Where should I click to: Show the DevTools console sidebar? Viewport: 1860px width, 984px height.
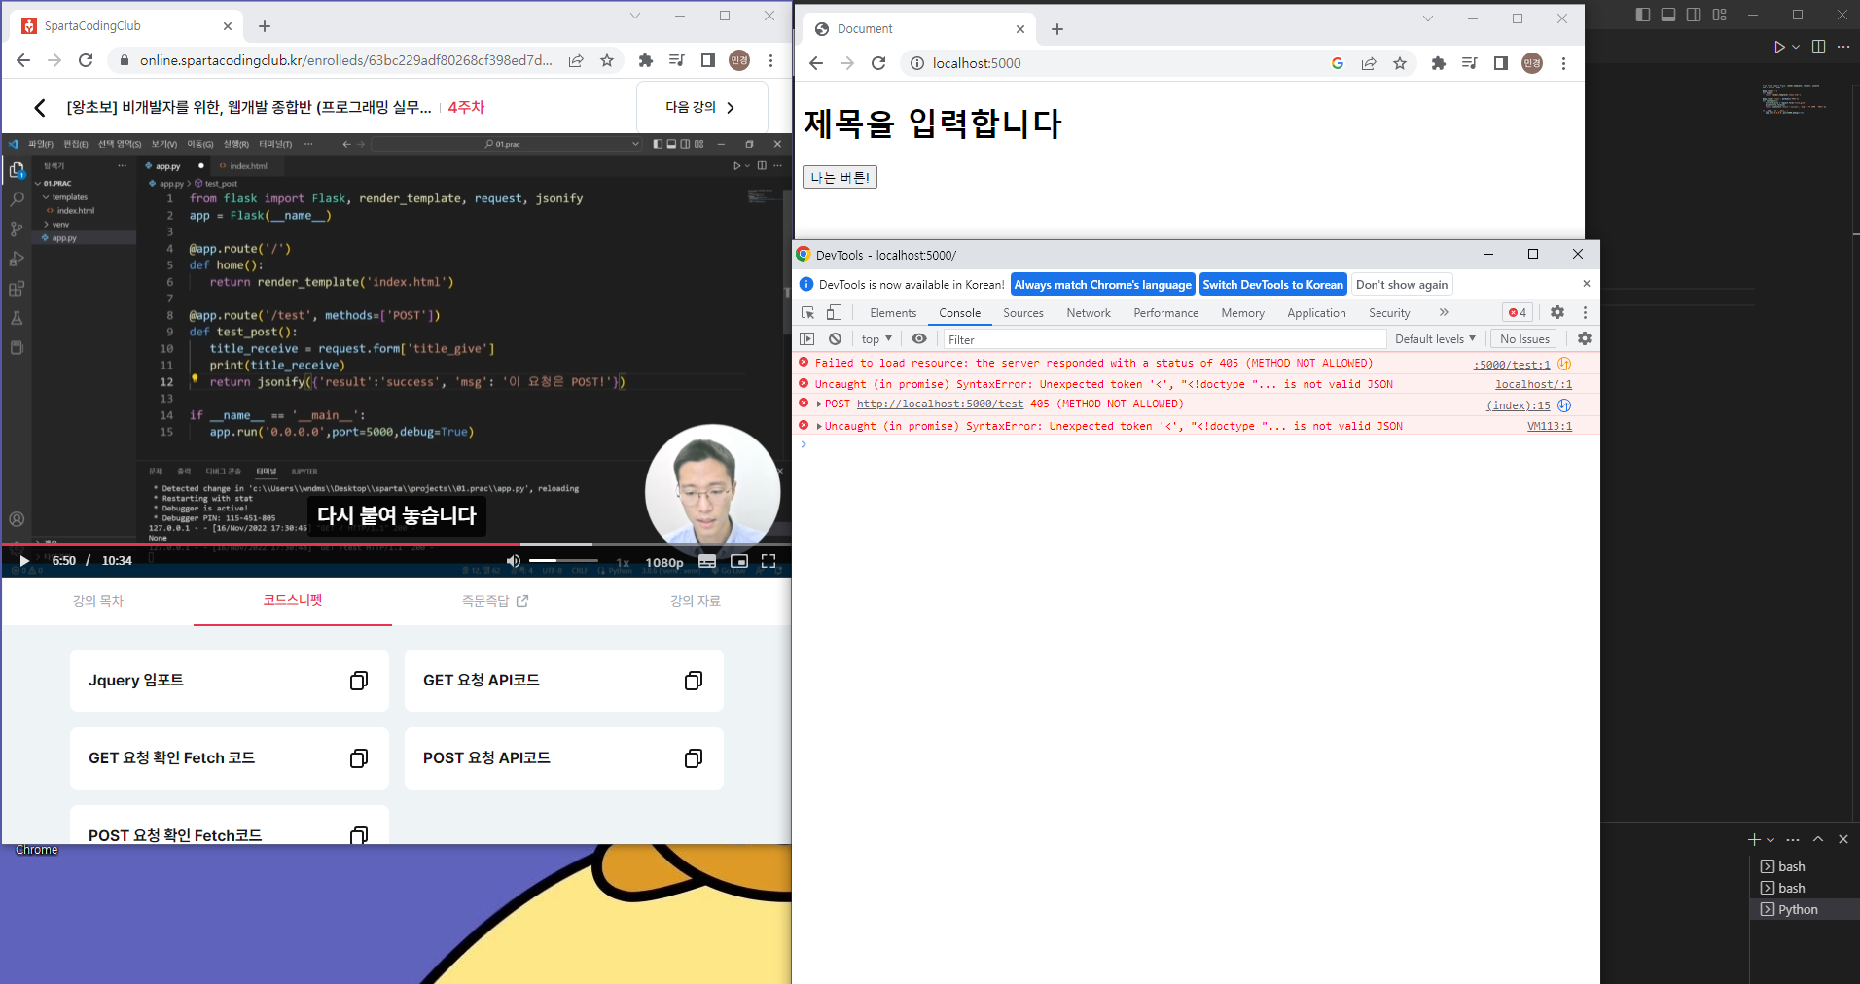(x=807, y=339)
